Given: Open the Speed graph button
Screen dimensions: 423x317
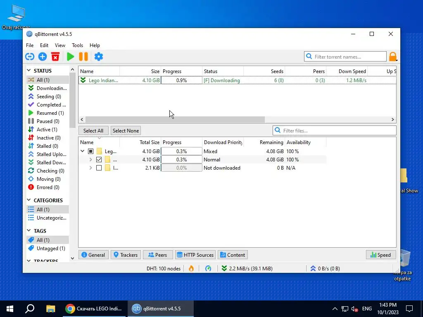Looking at the screenshot, I should [381, 255].
